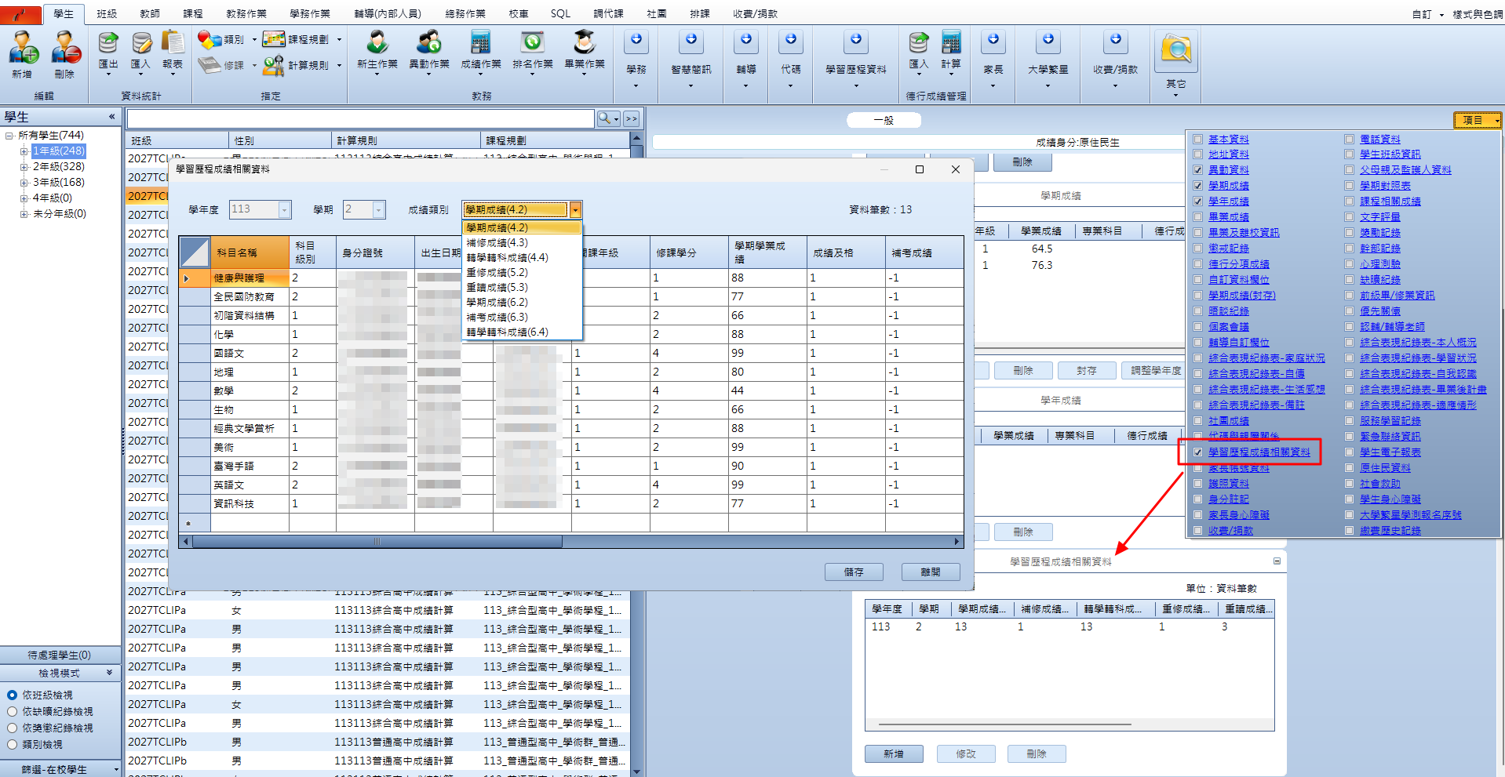Open the 成績類別 combo box arrow
Screen dimensions: 1505x777
pyautogui.click(x=575, y=210)
